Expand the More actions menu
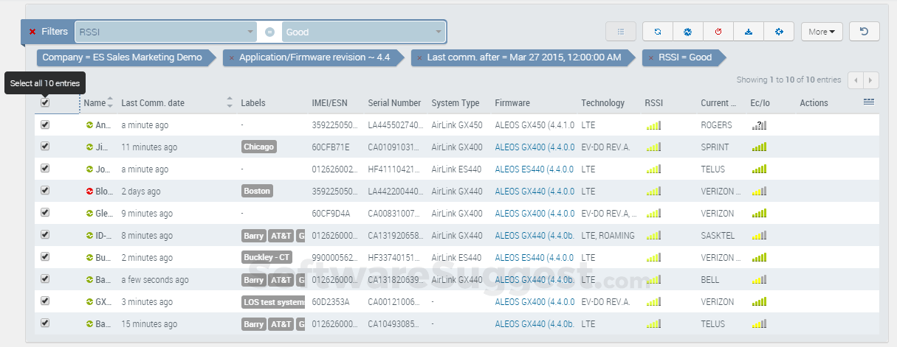 (822, 32)
